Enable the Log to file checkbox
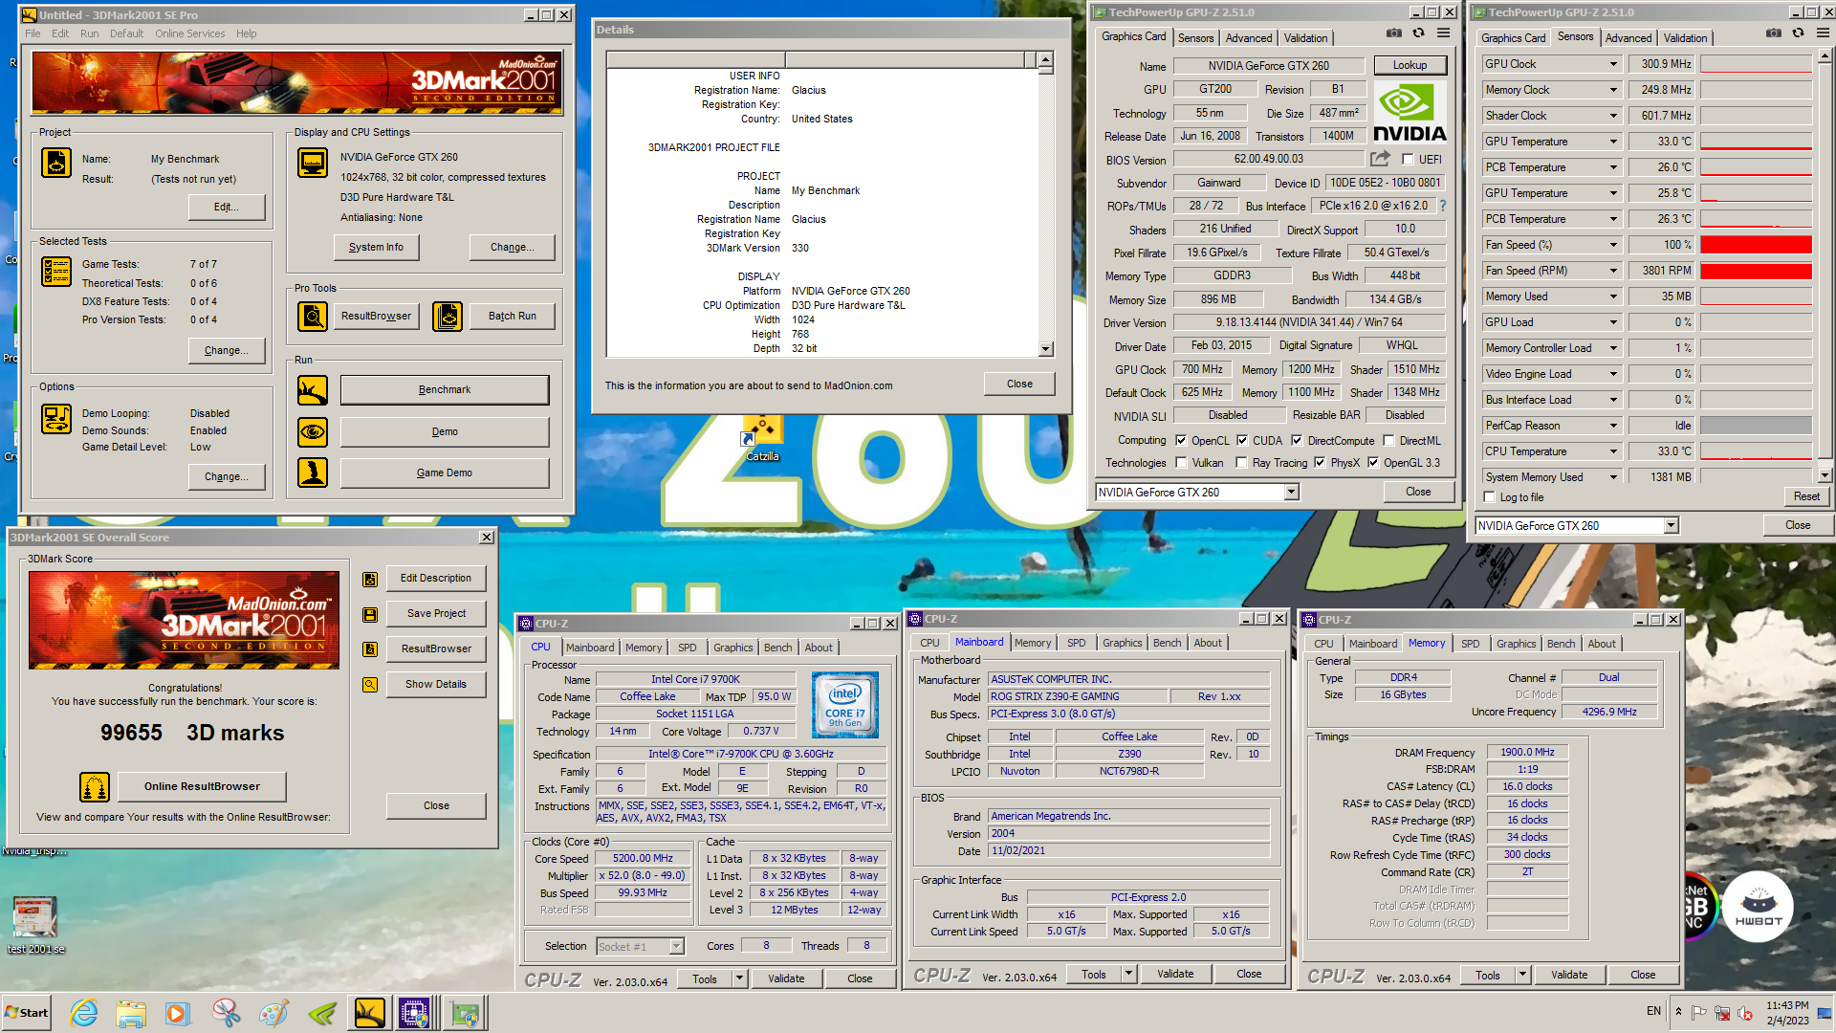1836x1033 pixels. coord(1489,497)
